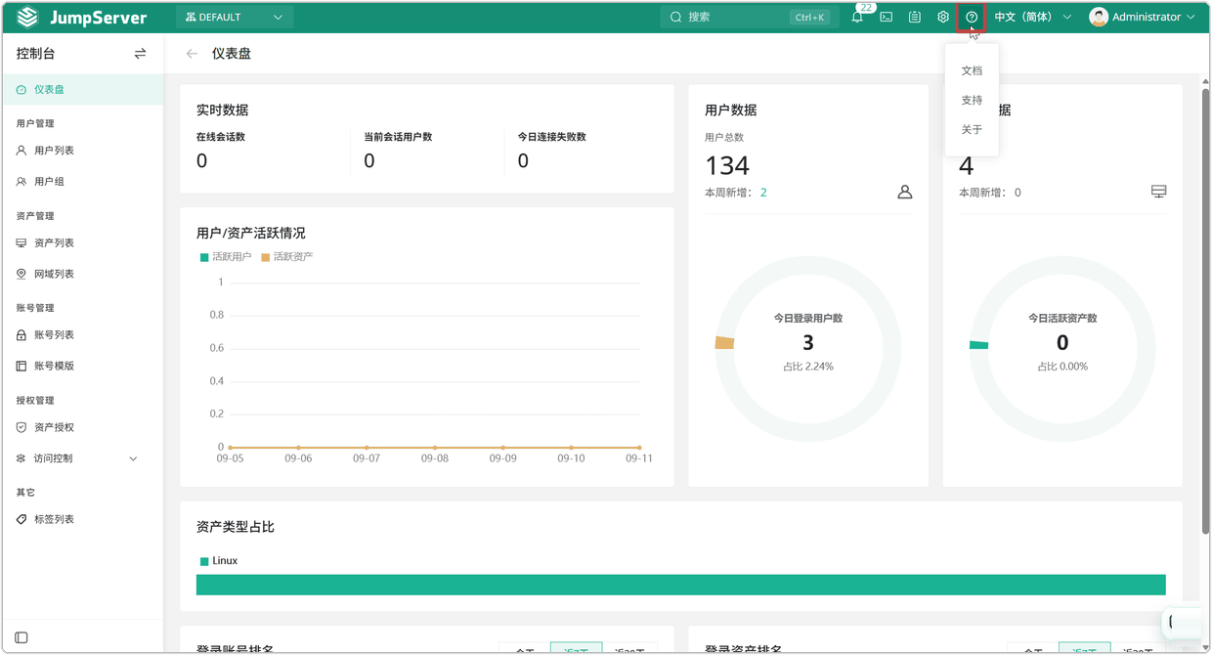Screen dimensions: 1212x655
Task: Open the notifications bell with badge 22
Action: click(x=857, y=18)
